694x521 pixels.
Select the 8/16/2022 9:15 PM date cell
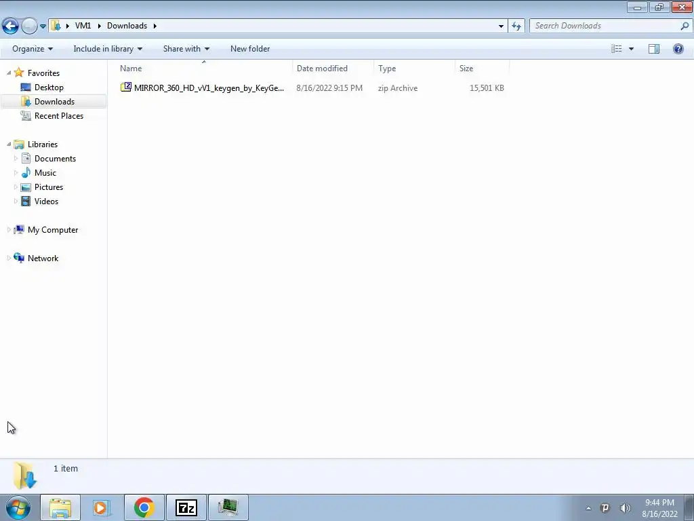point(329,88)
